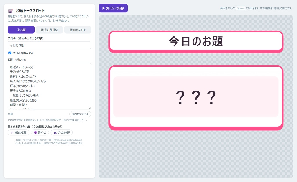Click the 最近買ってよかったもの line

(x=23, y=100)
